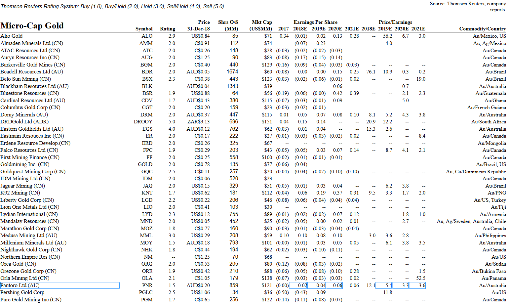Image resolution: width=510 pixels, height=304 pixels.
Task: Select the "Jaguar Mining (CN)" company name
Action: tap(22, 186)
